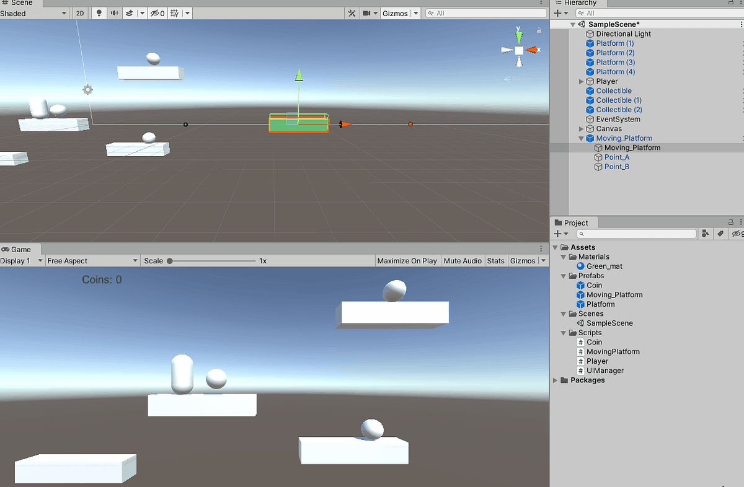744x487 pixels.
Task: Enable Mute Audio in Game view
Action: (463, 260)
